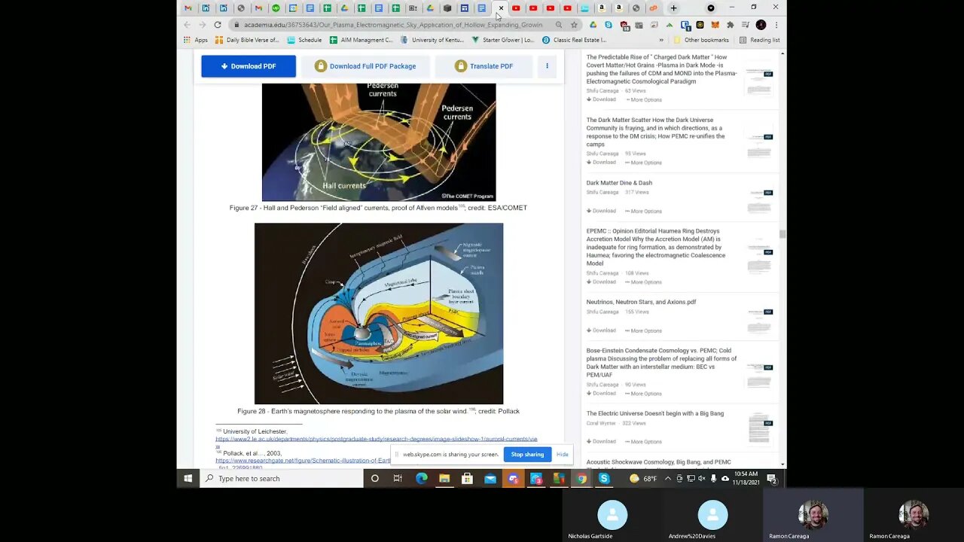Click the Download PDF button
This screenshot has height=542, width=964.
tap(249, 66)
